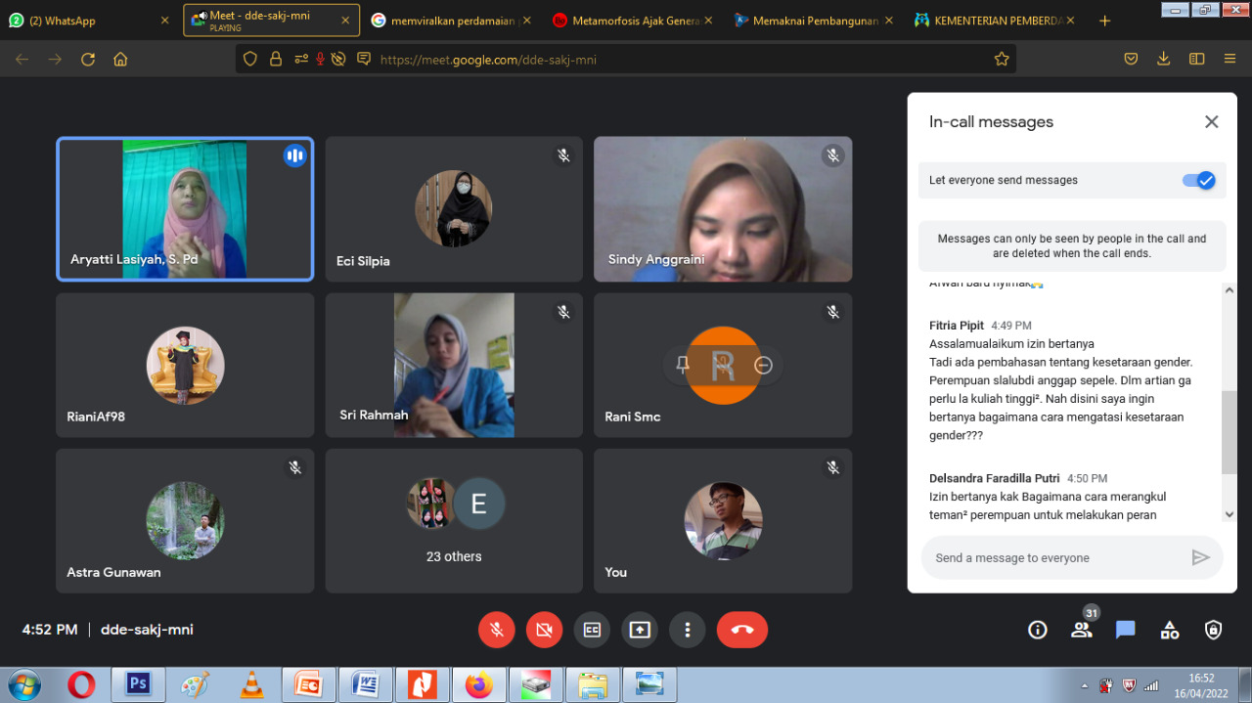Image resolution: width=1252 pixels, height=703 pixels.
Task: Open the meeting details info icon
Action: [1038, 630]
